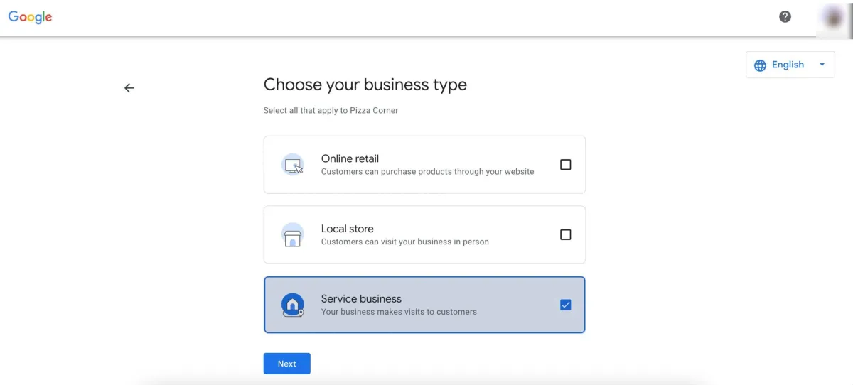Screen dimensions: 853x385
Task: Click the globe icon in language selector
Action: tap(760, 65)
